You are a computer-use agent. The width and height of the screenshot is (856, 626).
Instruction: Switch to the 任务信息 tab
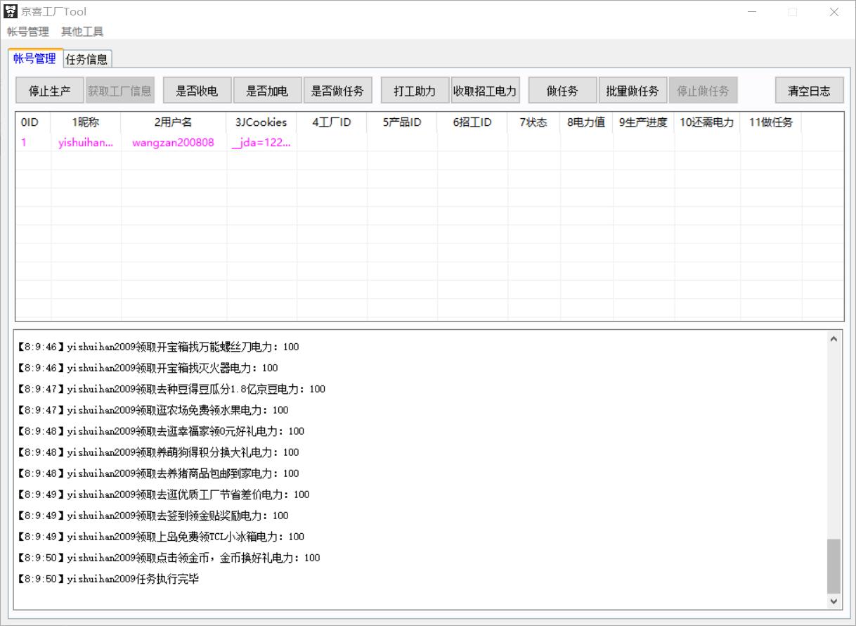point(88,58)
